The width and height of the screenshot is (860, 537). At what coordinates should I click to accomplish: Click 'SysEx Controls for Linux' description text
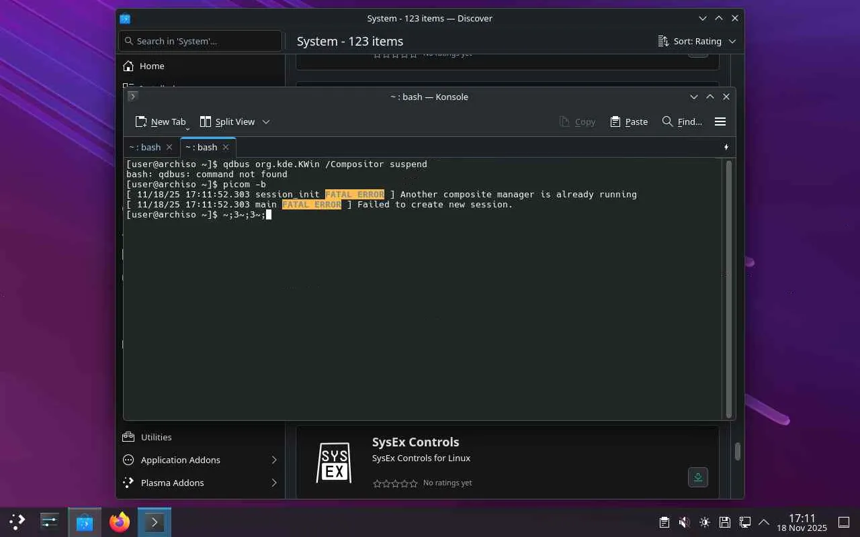click(421, 458)
